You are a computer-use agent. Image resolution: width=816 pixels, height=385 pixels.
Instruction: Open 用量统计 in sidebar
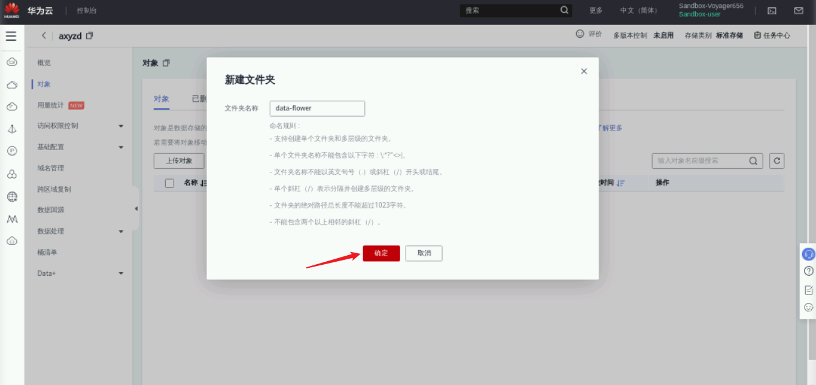point(50,105)
